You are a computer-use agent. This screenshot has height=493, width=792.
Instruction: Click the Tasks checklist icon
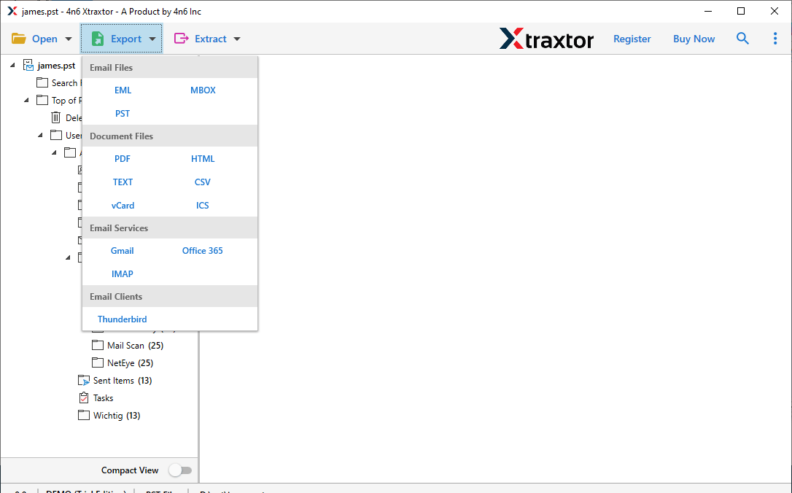pyautogui.click(x=84, y=398)
